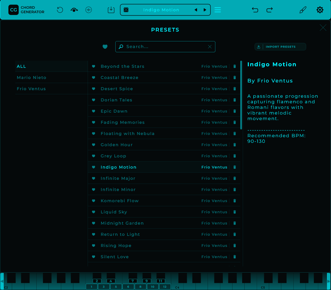Delete the Floating with Nebula preset

(x=235, y=133)
